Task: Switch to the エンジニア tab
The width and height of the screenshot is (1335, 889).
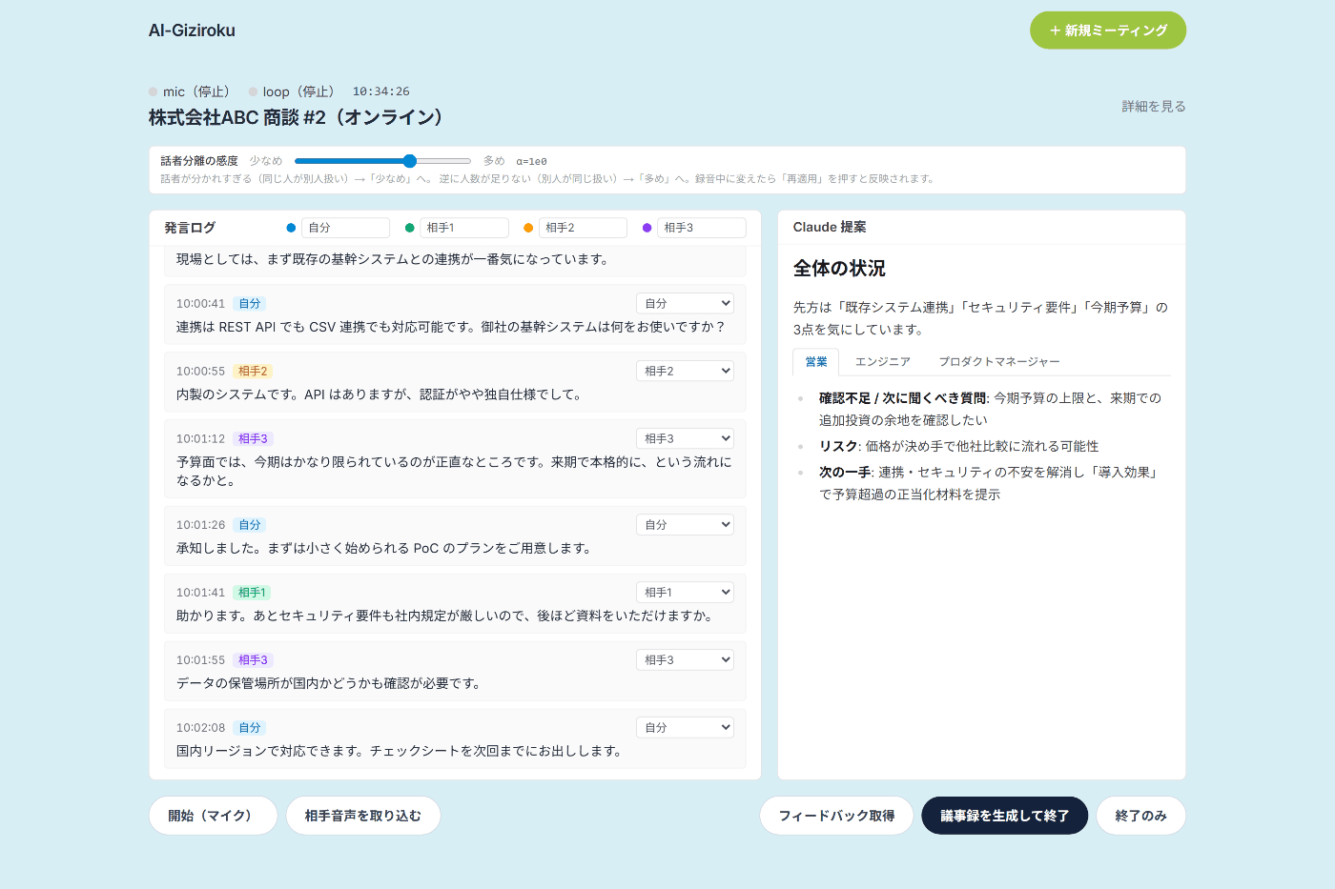Action: tap(883, 362)
